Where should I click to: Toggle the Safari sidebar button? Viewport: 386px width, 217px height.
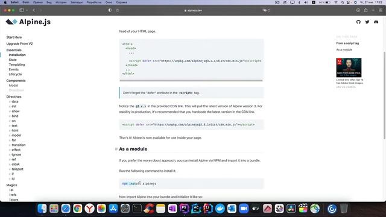click(22, 10)
